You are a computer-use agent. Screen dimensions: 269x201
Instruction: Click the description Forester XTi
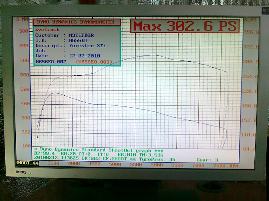pyautogui.click(x=87, y=46)
